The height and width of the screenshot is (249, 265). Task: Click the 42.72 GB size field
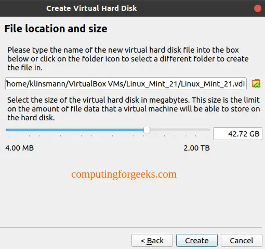(237, 134)
